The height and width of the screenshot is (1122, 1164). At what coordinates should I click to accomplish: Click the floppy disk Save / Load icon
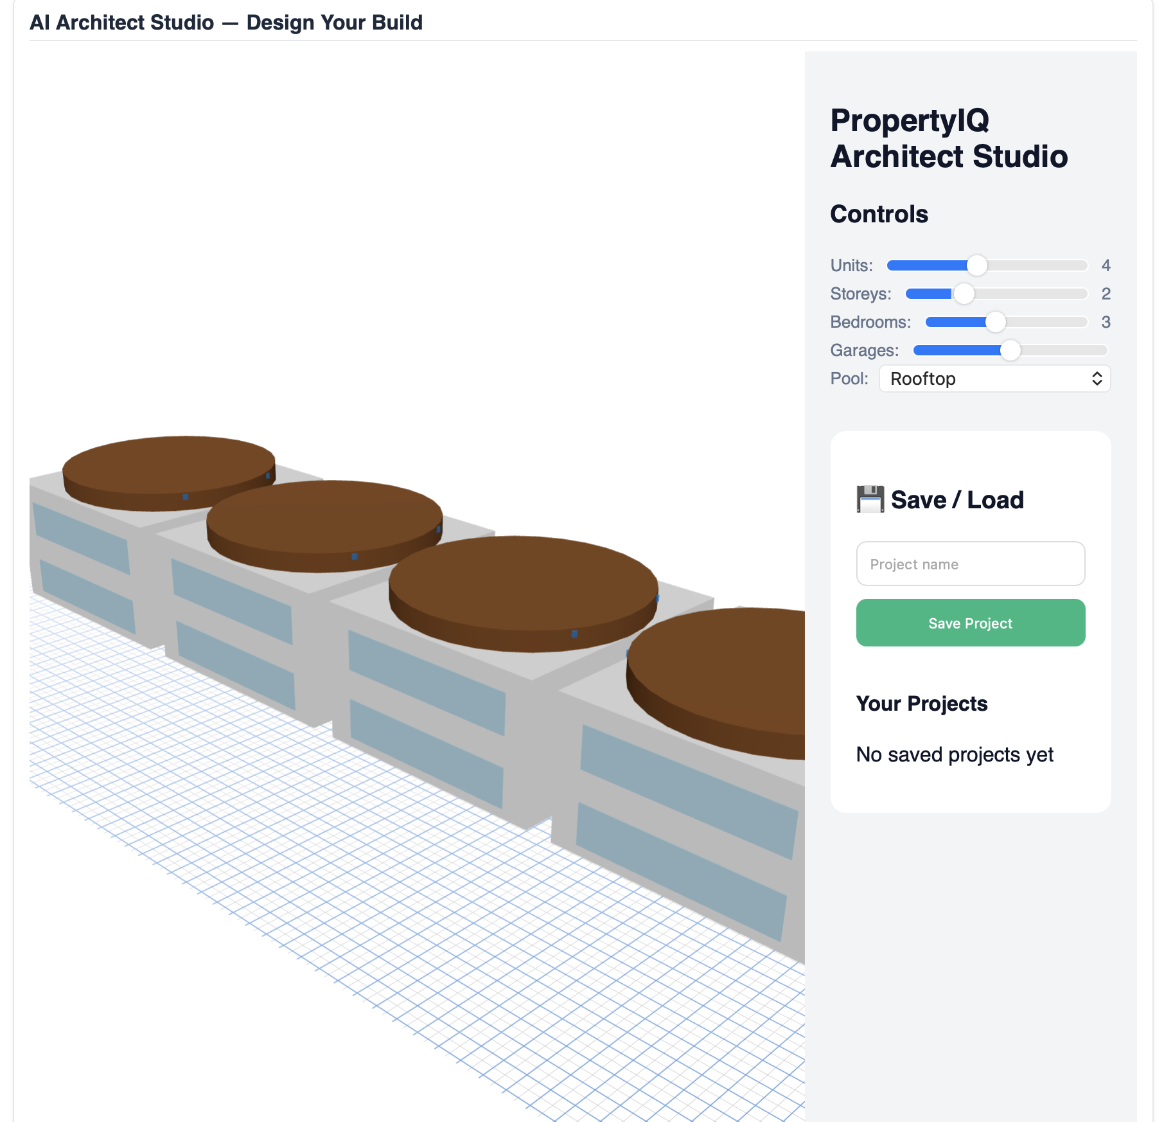click(870, 499)
